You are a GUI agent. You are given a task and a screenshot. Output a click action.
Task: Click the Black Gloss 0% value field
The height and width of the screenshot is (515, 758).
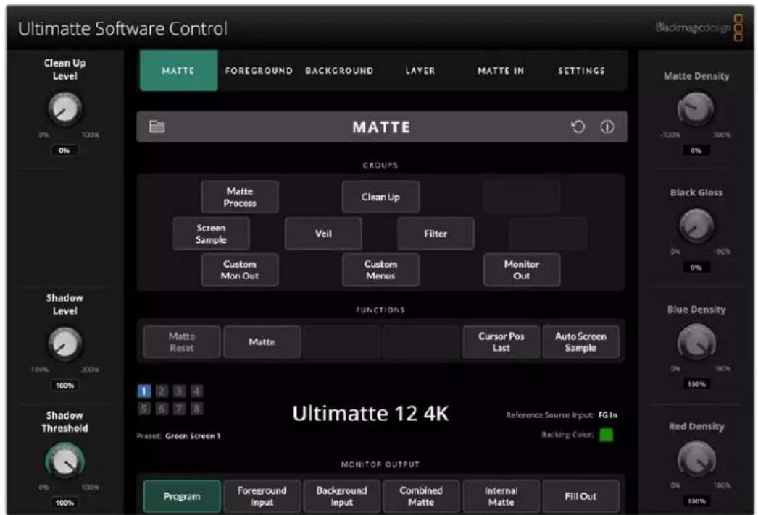pyautogui.click(x=696, y=268)
